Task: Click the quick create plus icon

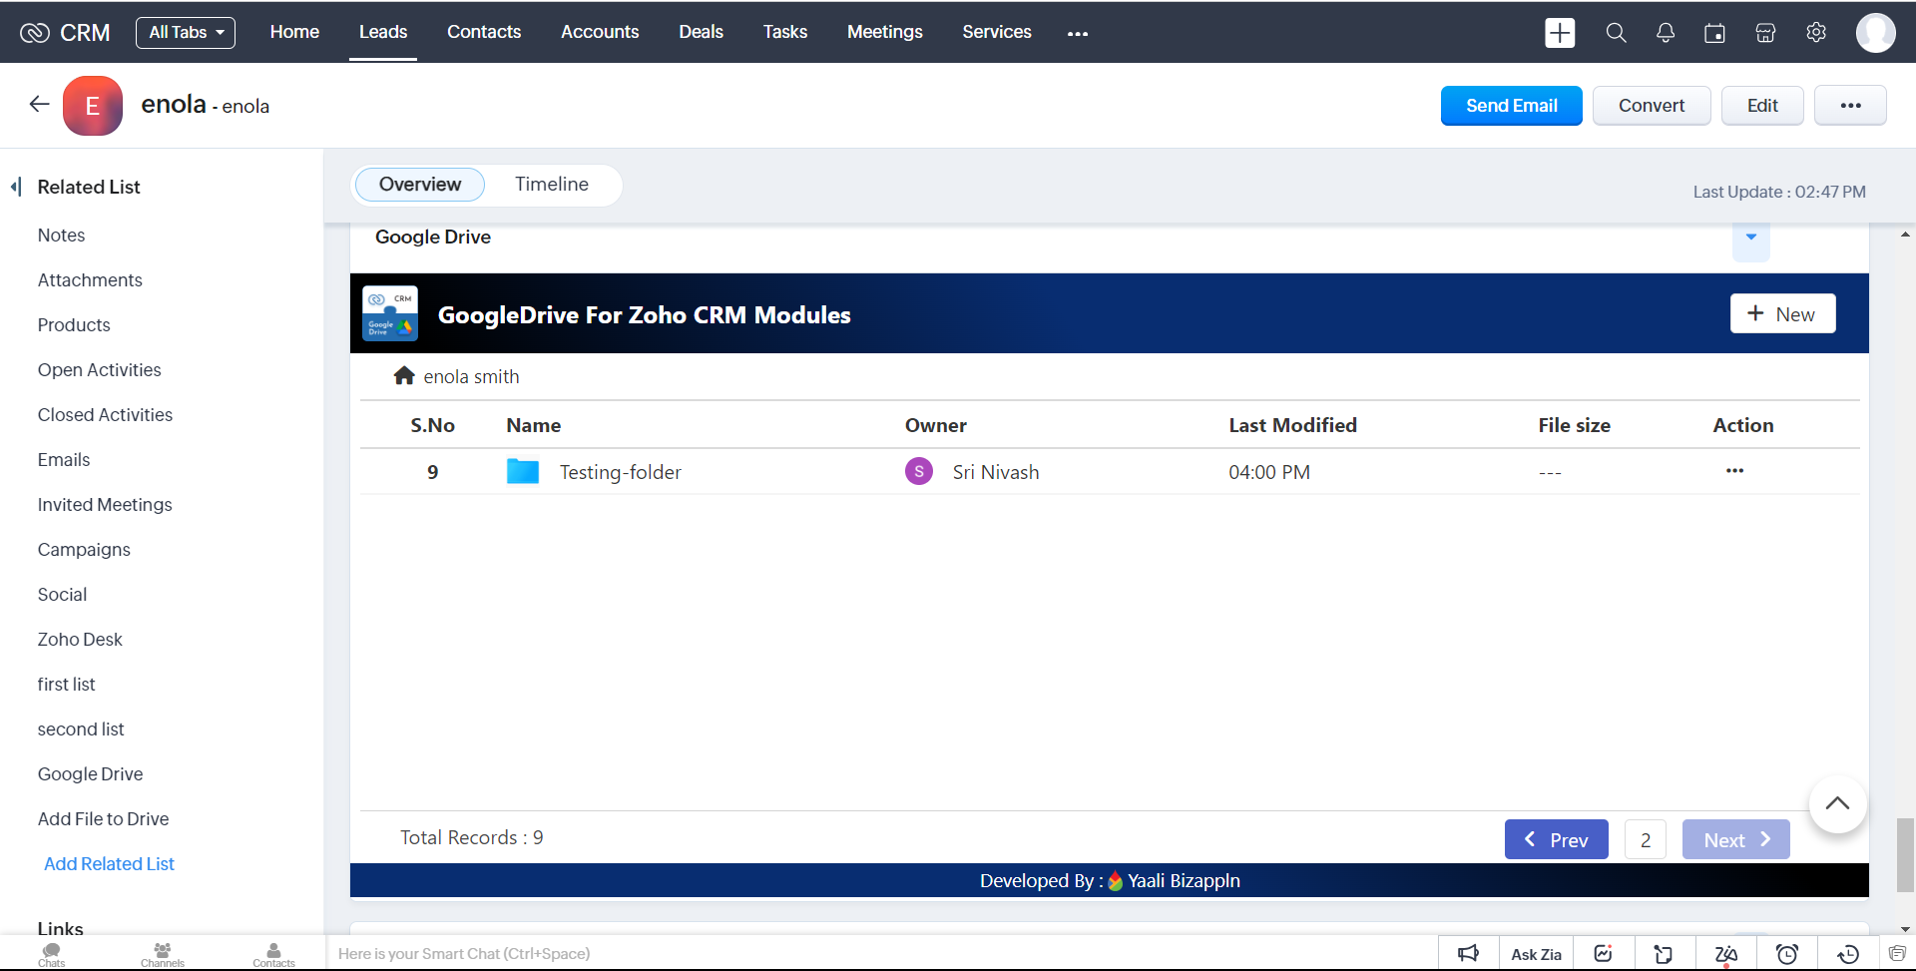Action: click(x=1559, y=33)
